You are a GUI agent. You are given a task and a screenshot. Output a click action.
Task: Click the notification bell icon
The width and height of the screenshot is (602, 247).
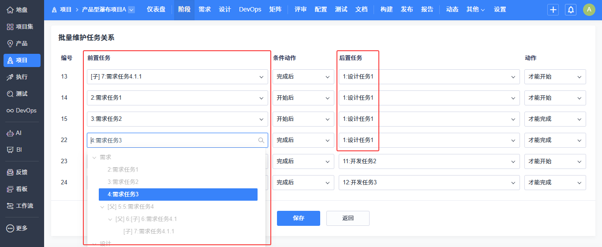571,10
